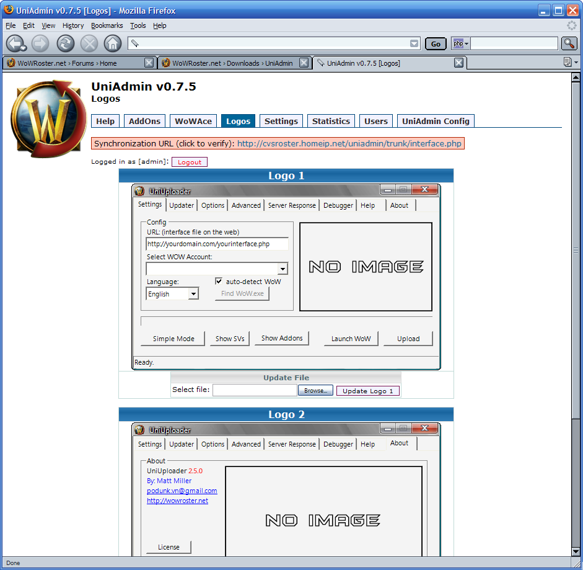Click the 'Logo 1' section header text
Viewport: 583px width, 570px height.
[286, 176]
